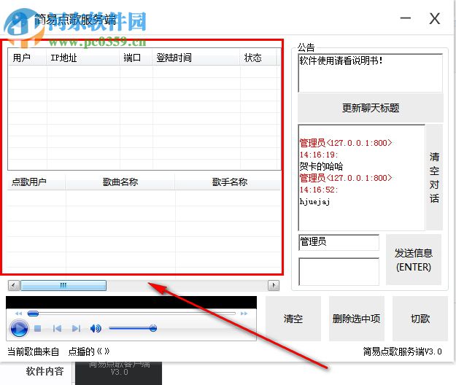Sort by IP地址 column header

pyautogui.click(x=83, y=58)
